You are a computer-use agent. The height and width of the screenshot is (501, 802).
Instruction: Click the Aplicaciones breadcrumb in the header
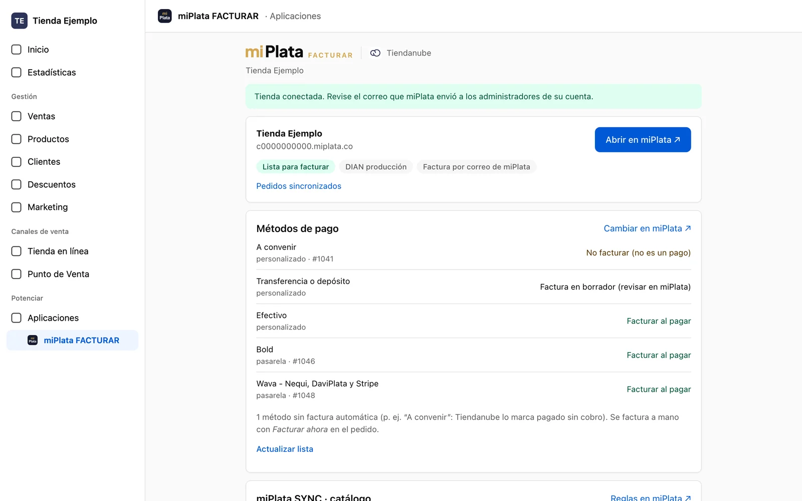tap(295, 16)
